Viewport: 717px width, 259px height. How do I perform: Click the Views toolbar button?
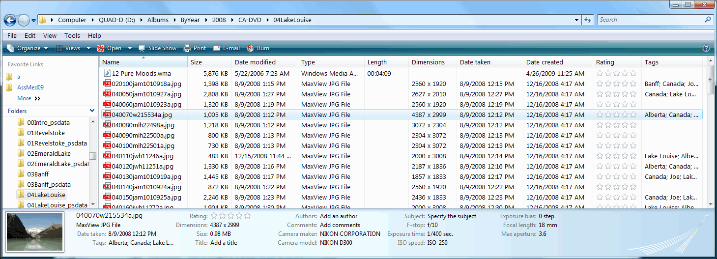coord(68,48)
